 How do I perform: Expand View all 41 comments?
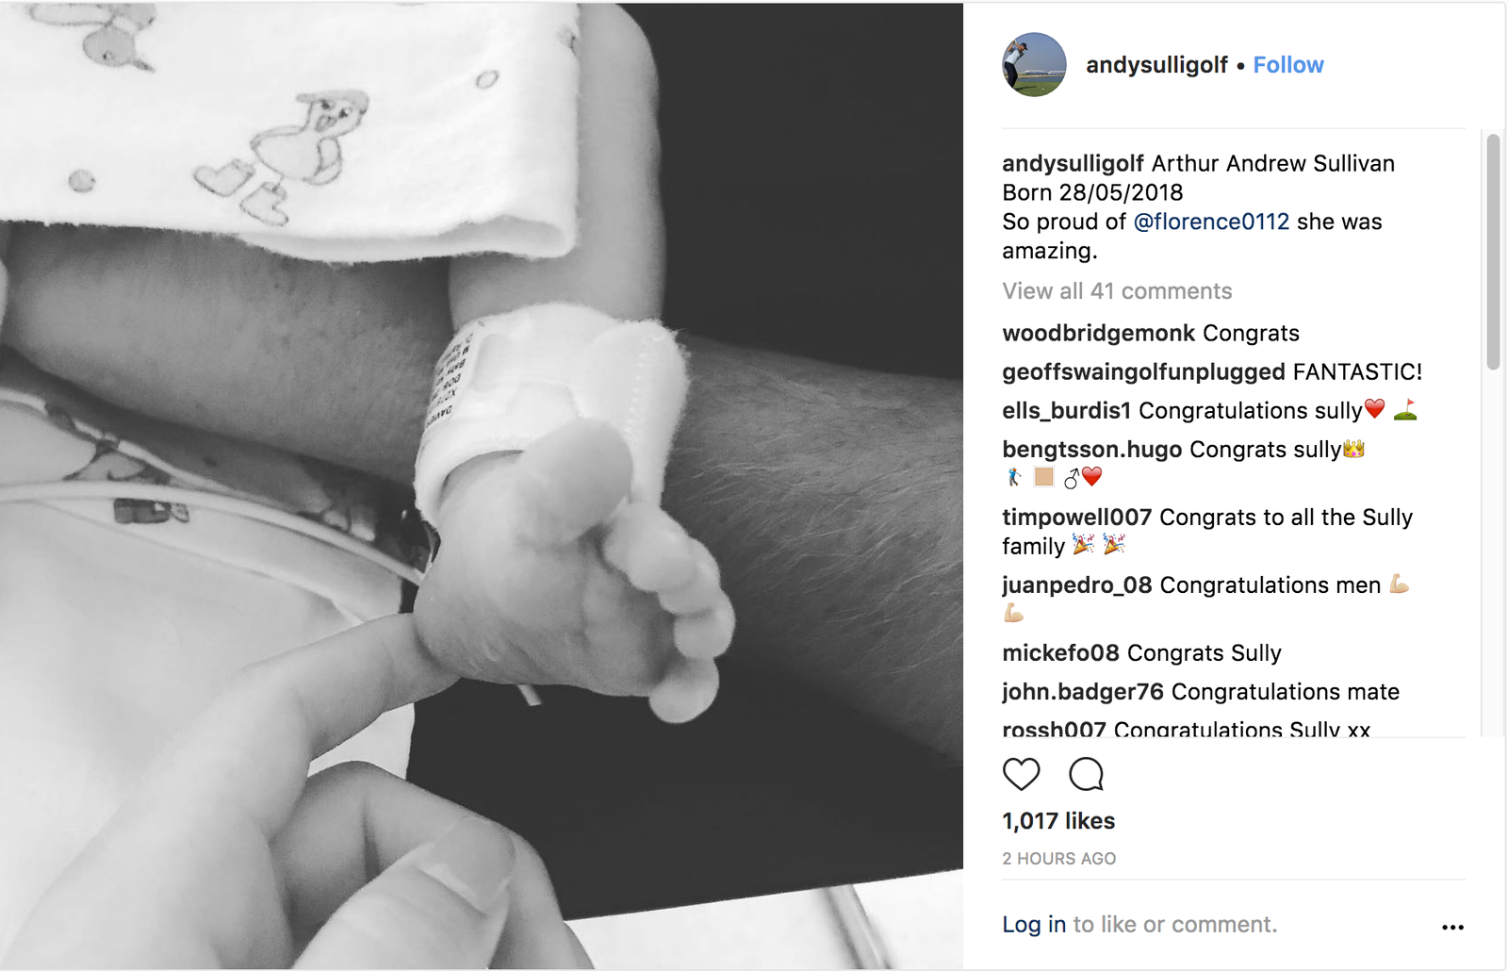coord(1117,291)
